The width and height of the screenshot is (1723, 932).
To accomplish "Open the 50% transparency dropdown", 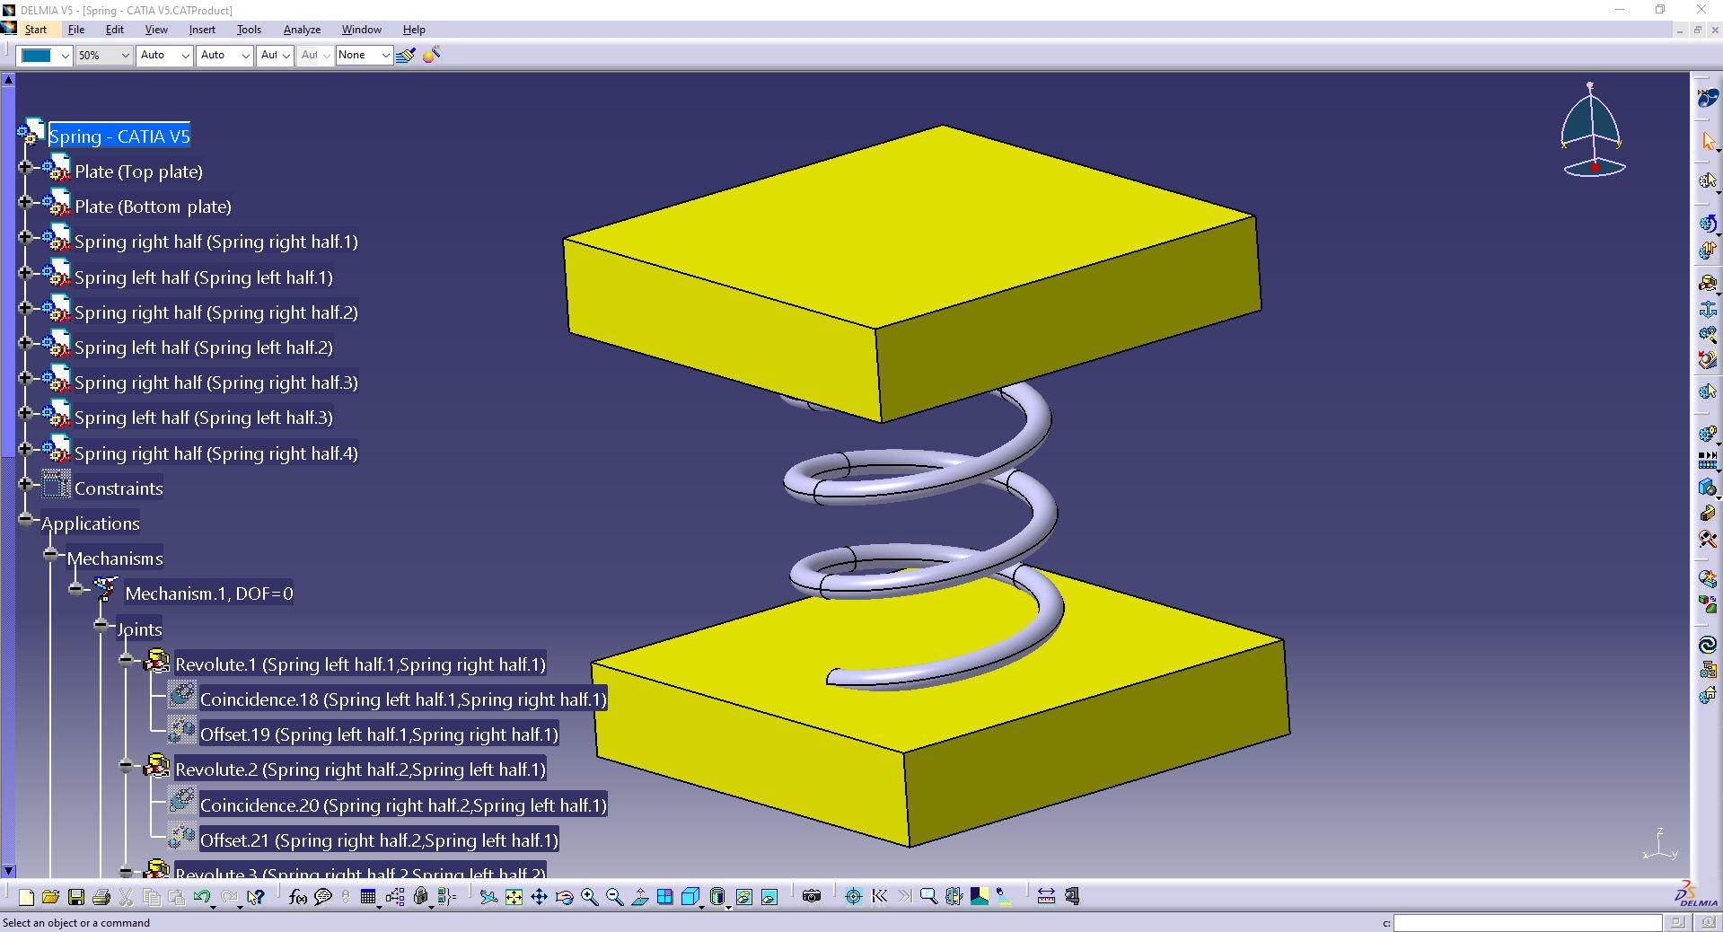I will (126, 56).
